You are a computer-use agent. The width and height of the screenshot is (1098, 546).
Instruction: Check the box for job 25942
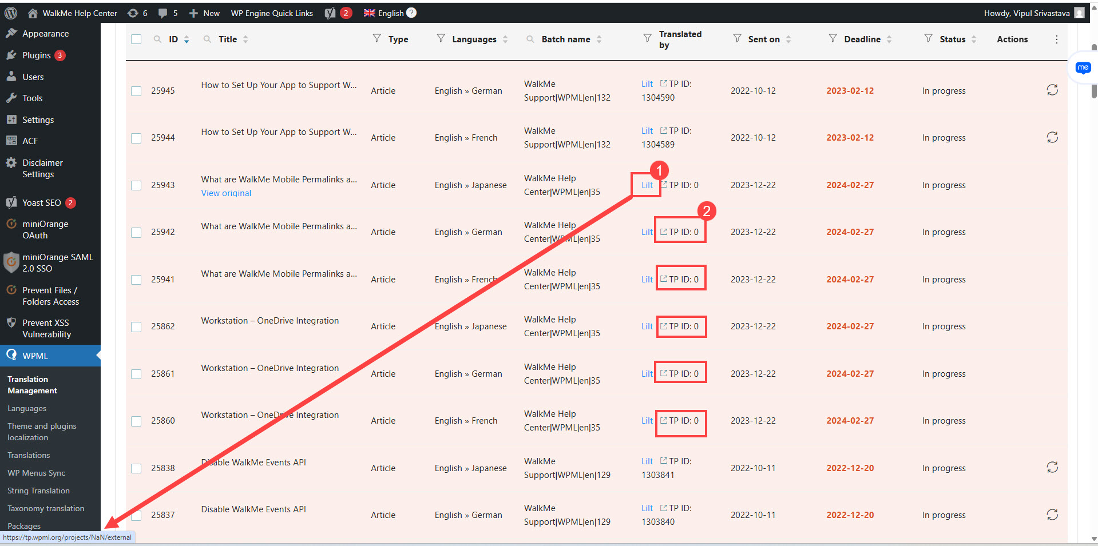[136, 232]
